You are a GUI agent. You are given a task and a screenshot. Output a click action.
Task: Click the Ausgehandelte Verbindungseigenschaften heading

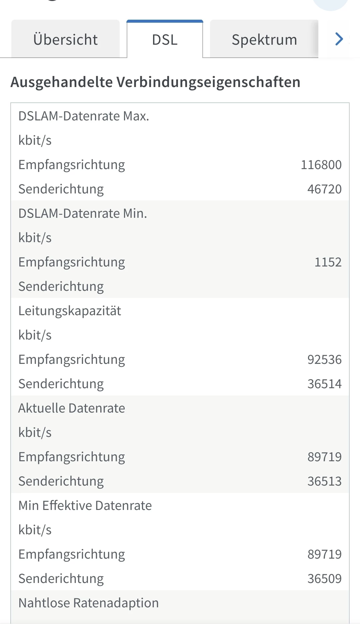point(155,82)
